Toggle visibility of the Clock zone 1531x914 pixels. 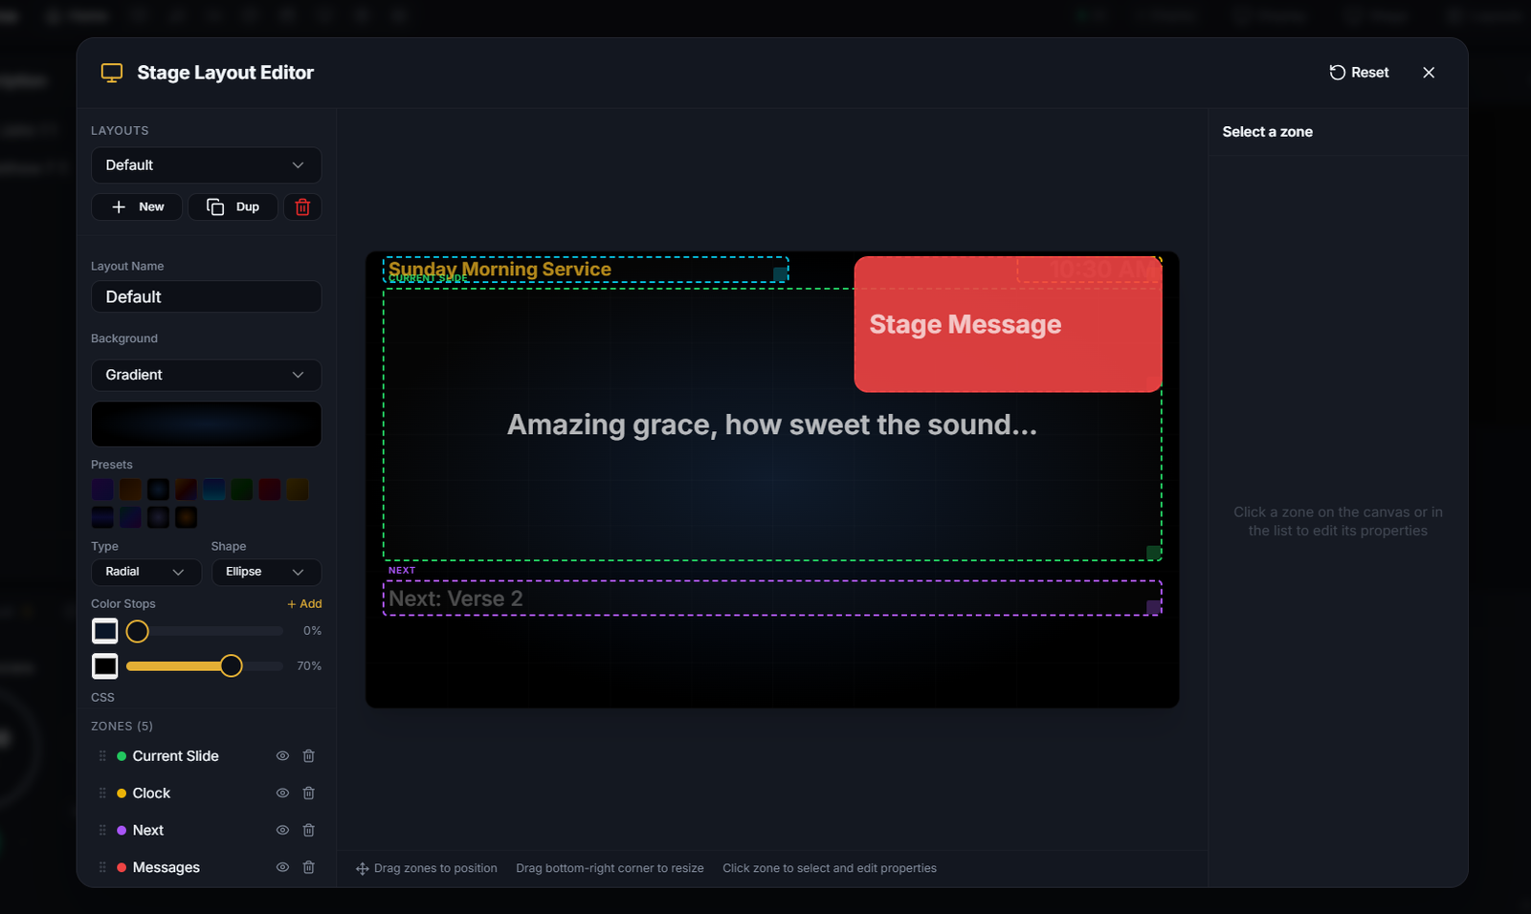click(x=281, y=793)
